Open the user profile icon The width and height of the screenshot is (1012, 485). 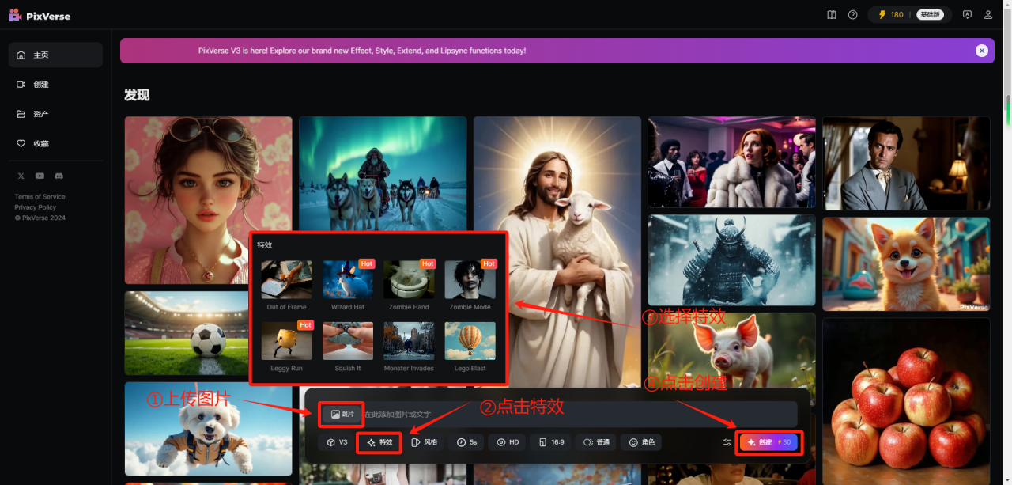pos(988,15)
